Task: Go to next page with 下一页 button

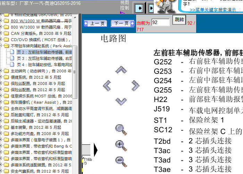Action: pos(122,23)
